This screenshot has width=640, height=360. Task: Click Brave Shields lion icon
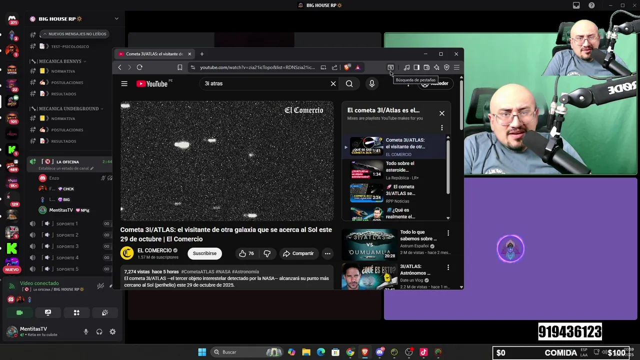coord(347,67)
